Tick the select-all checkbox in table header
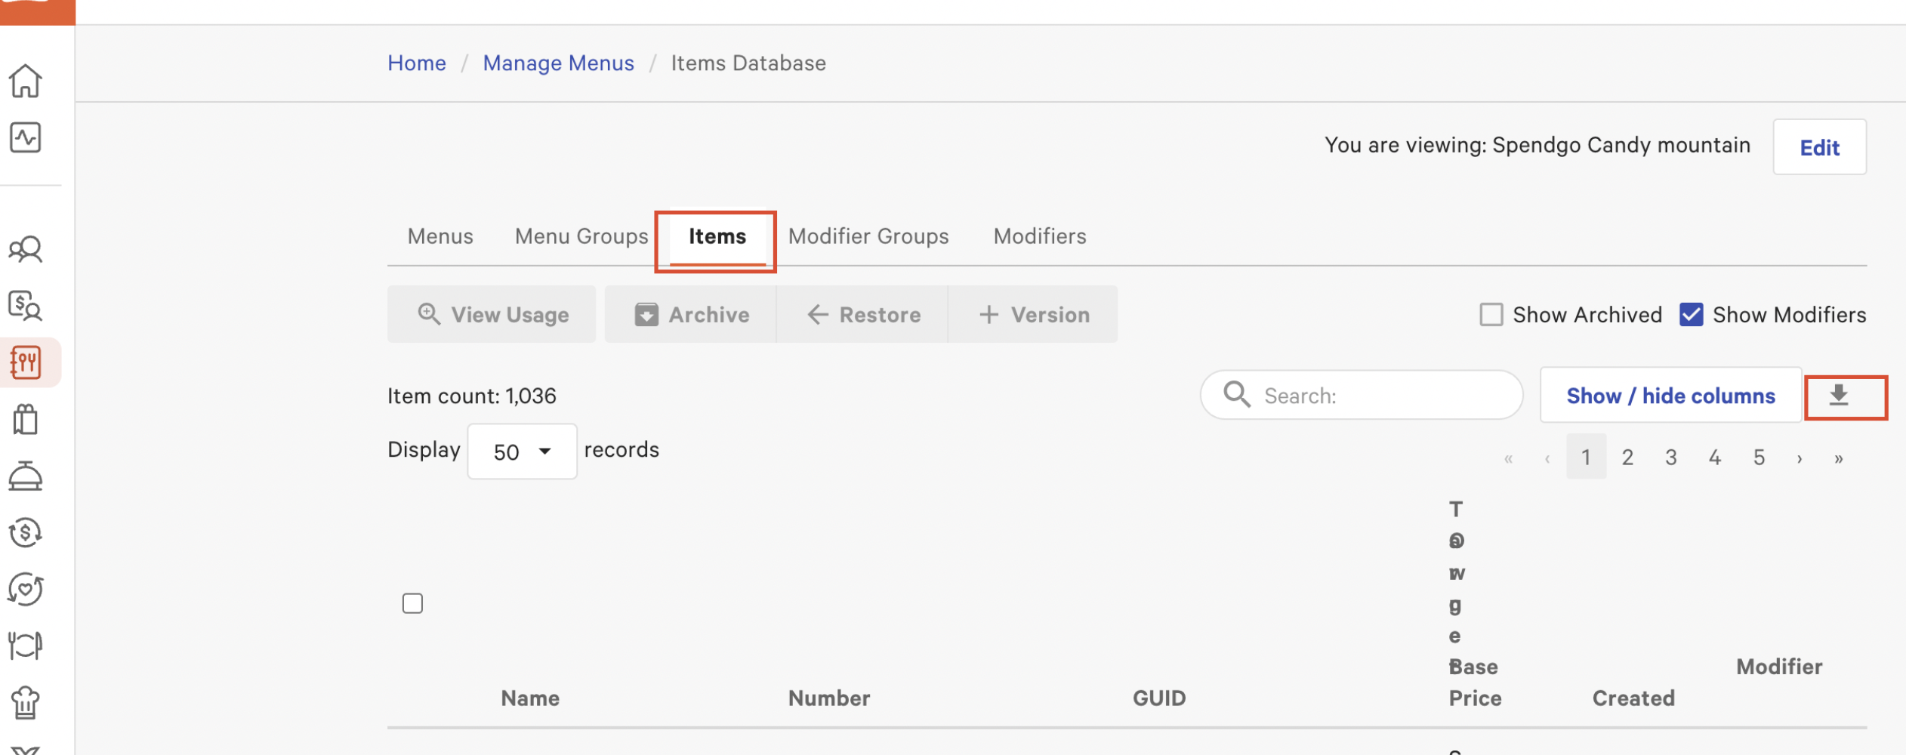The image size is (1906, 755). 412,604
